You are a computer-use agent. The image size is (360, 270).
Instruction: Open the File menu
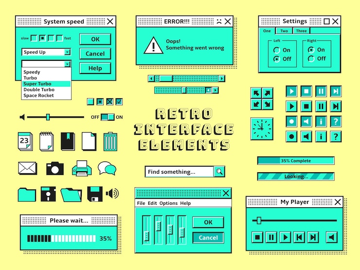click(141, 203)
